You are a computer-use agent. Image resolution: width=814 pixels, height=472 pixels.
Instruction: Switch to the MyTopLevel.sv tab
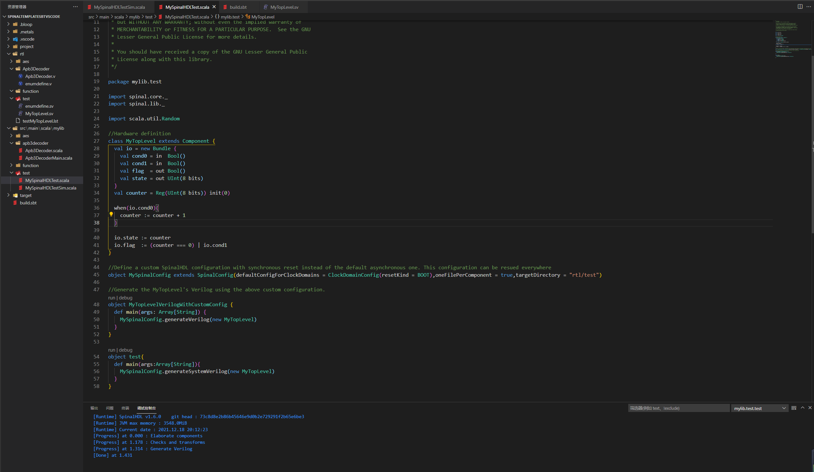click(284, 7)
